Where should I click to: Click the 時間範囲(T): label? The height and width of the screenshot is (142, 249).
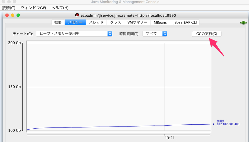129,34
